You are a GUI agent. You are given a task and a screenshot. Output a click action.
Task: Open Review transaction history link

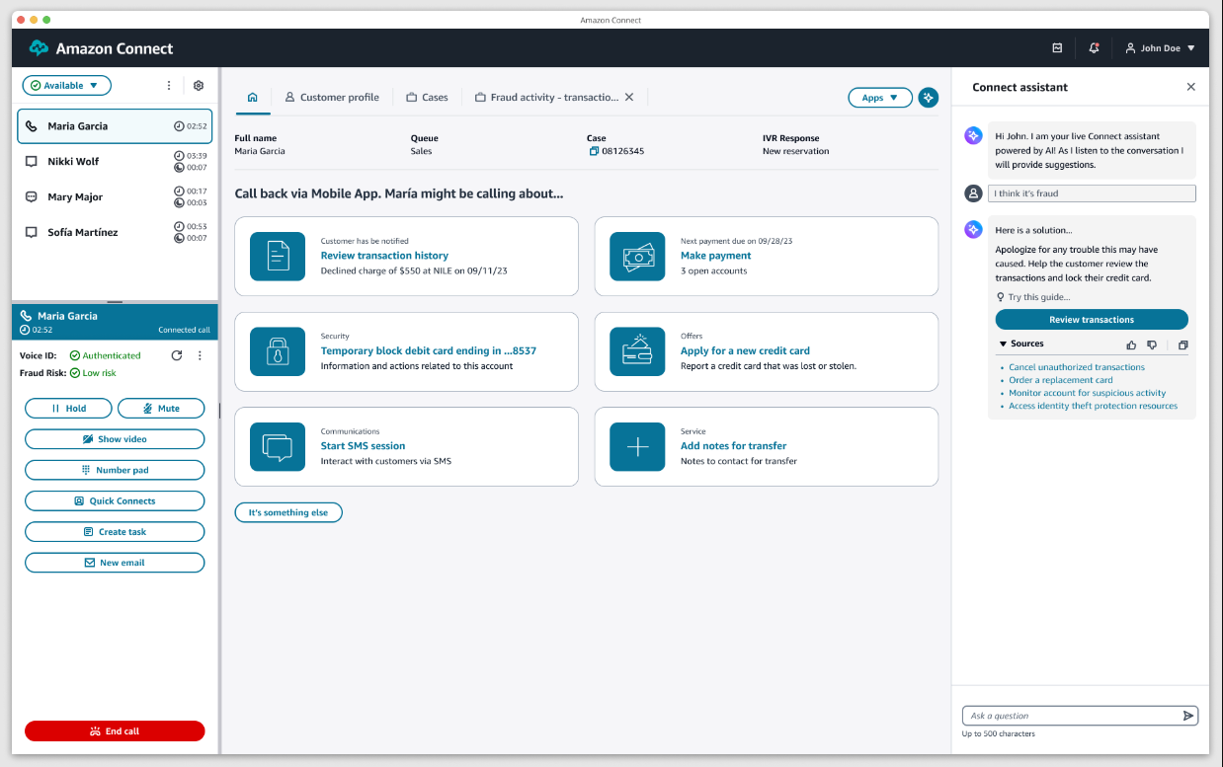tap(384, 256)
